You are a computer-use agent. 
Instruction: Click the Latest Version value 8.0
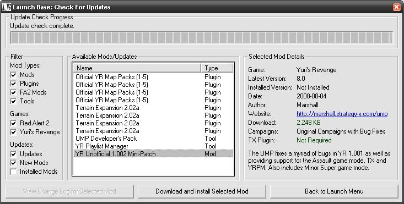tap(301, 79)
